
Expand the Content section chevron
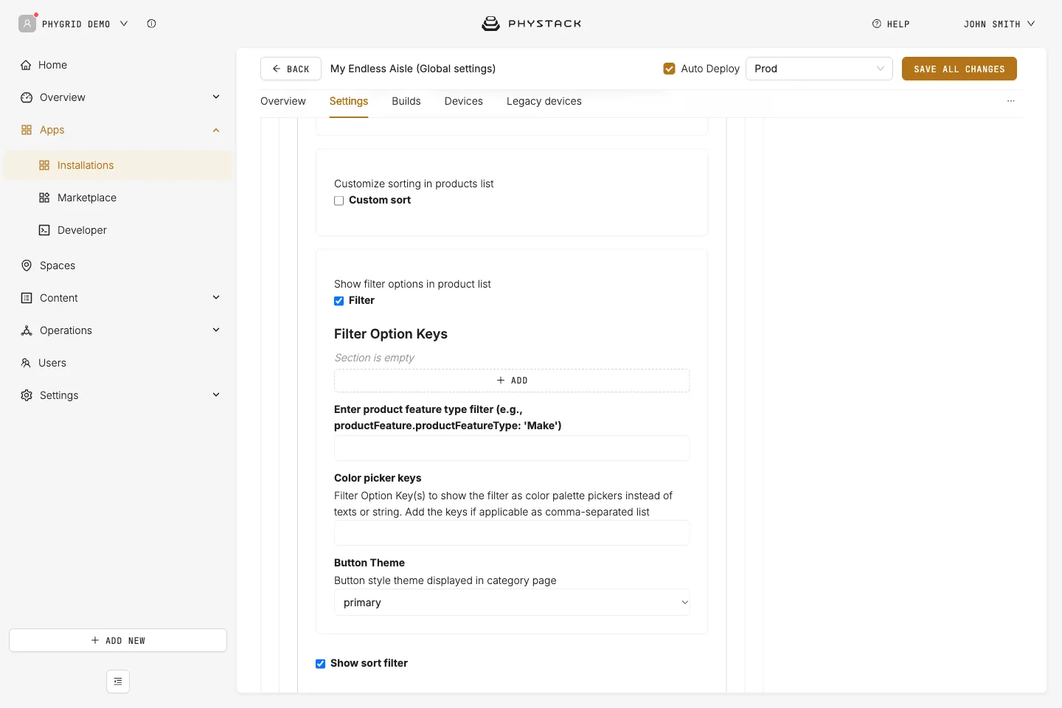[x=216, y=298]
